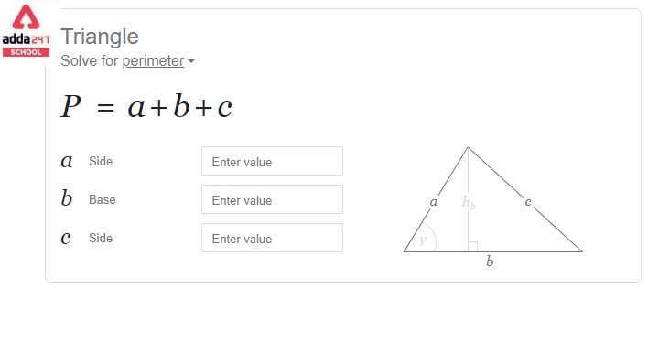Click the italic b variable symbol
The image size is (648, 362).
(67, 197)
